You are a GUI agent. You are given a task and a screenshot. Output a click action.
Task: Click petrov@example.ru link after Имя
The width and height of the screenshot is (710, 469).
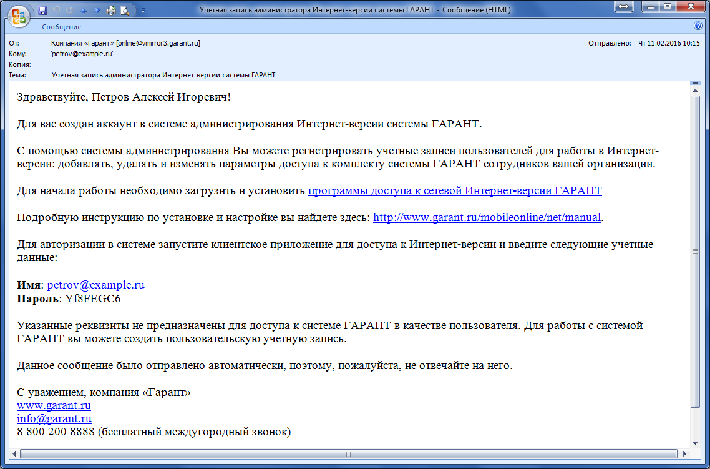click(x=95, y=285)
